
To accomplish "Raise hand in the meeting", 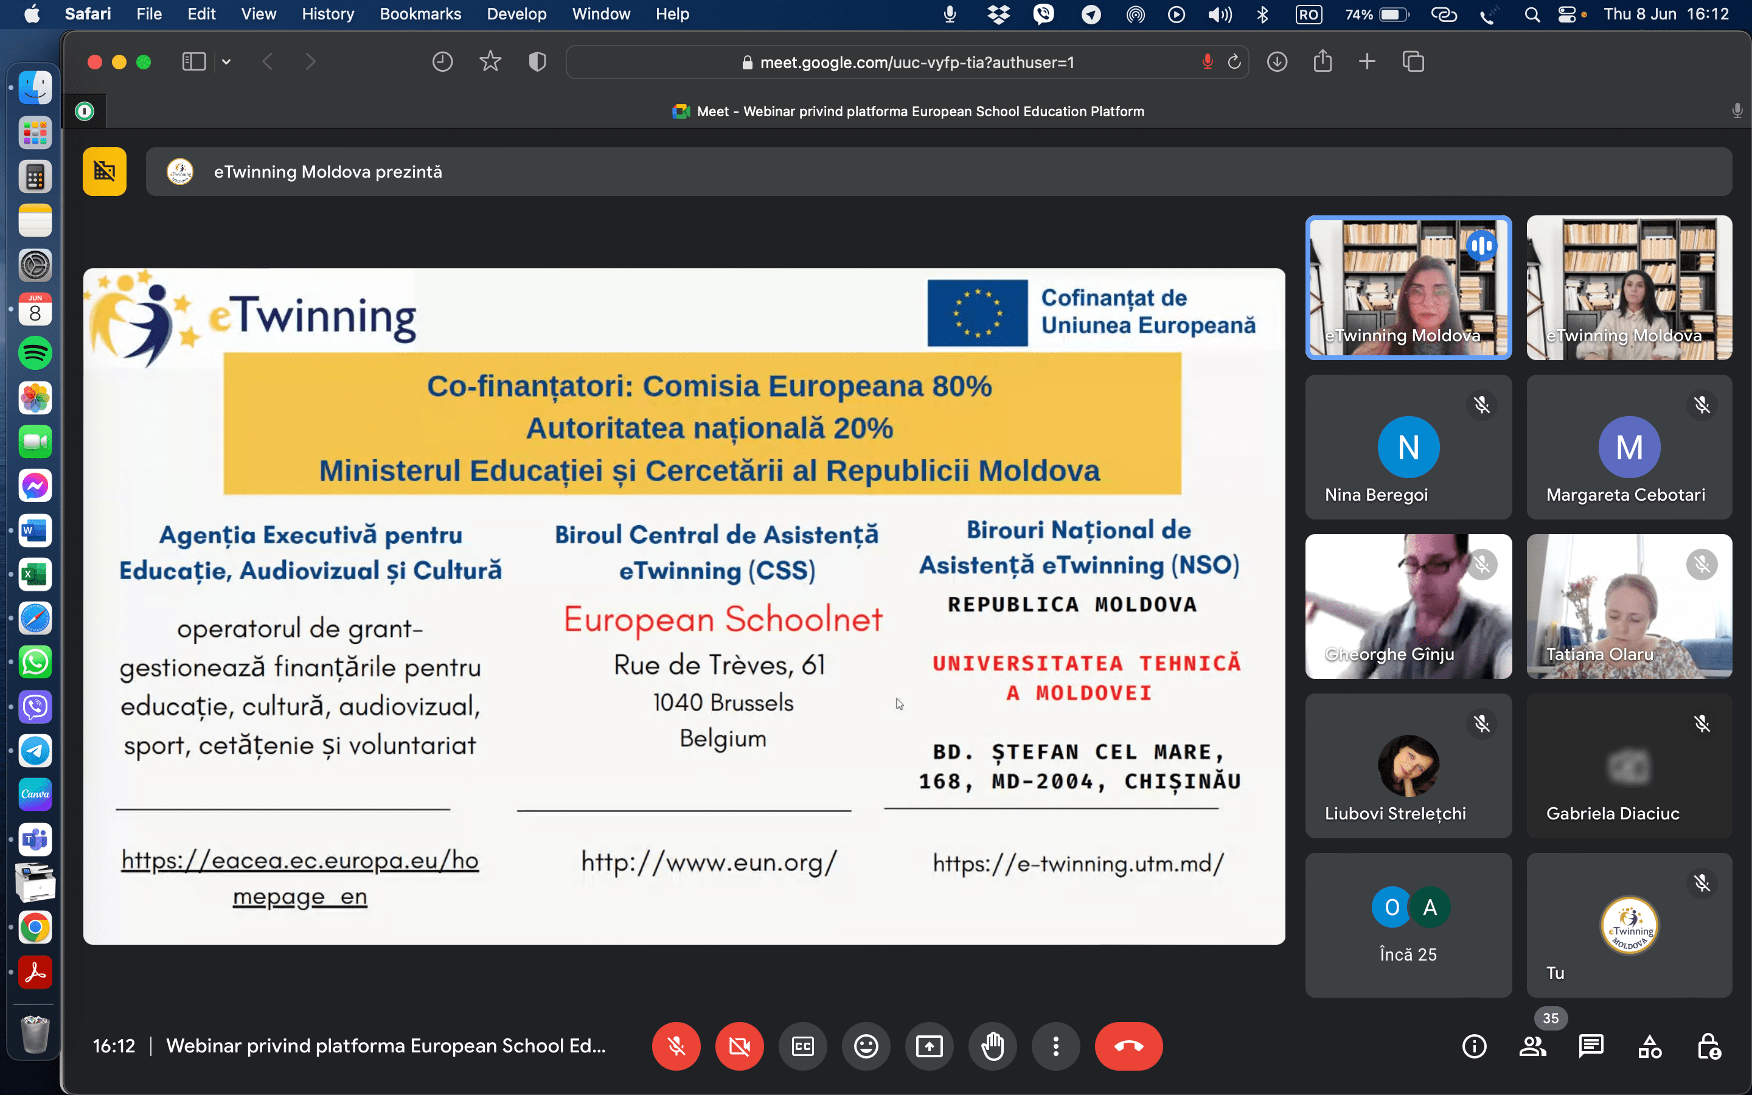I will [993, 1046].
